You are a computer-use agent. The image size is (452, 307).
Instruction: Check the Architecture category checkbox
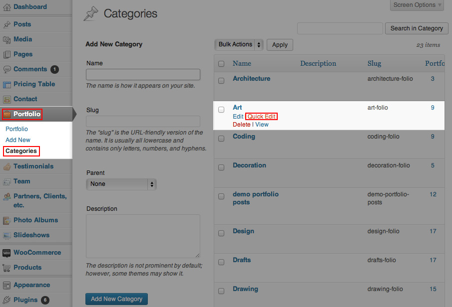click(221, 81)
